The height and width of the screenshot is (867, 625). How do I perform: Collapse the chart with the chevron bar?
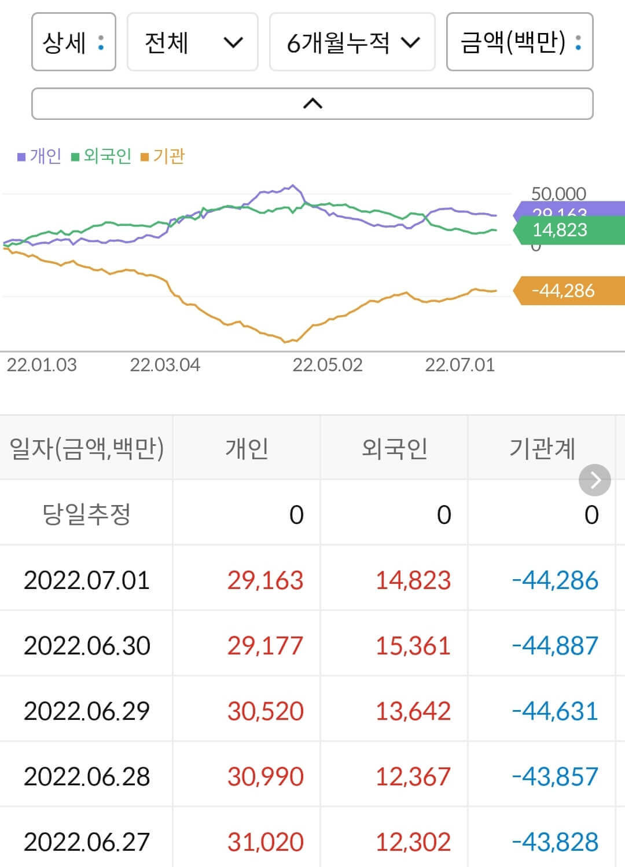tap(312, 104)
